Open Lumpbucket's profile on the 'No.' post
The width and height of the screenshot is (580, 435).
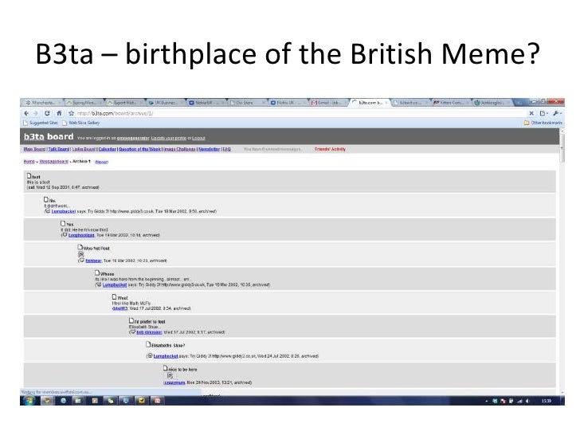click(63, 211)
